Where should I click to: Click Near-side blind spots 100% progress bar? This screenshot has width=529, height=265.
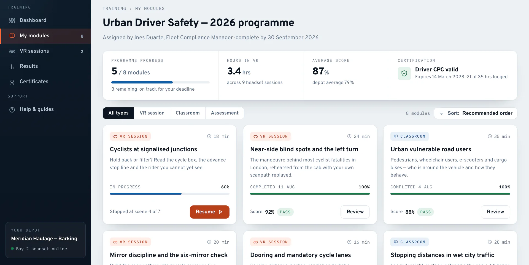(x=310, y=194)
